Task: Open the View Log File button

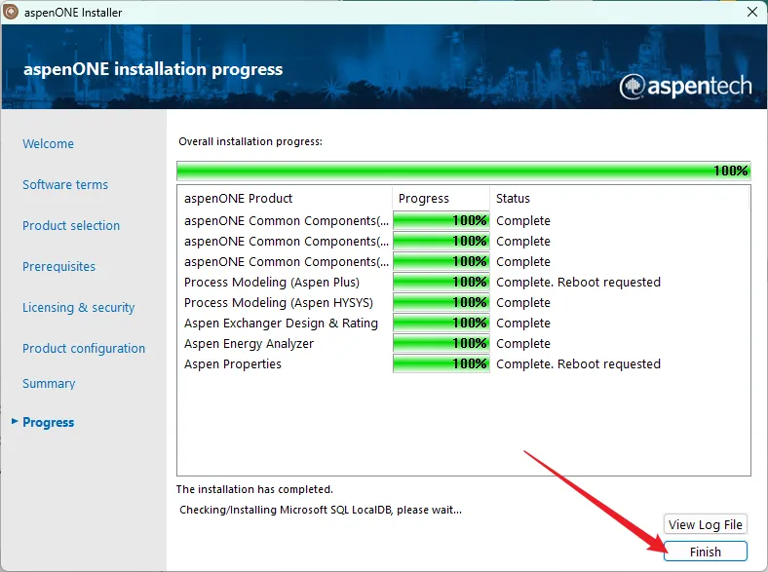Action: tap(706, 524)
